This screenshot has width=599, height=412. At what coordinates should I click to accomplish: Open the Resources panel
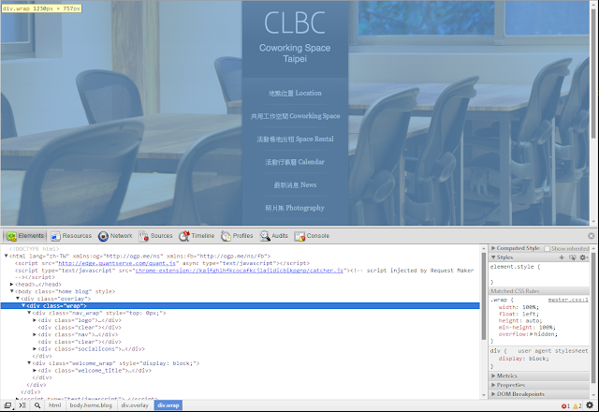point(71,236)
